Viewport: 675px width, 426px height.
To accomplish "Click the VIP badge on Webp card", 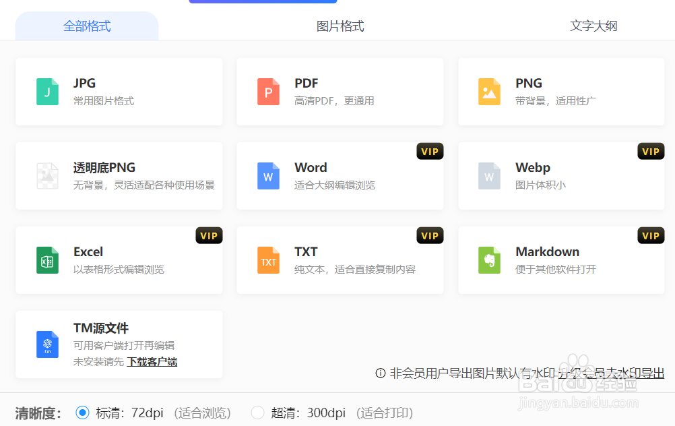I will pos(651,152).
